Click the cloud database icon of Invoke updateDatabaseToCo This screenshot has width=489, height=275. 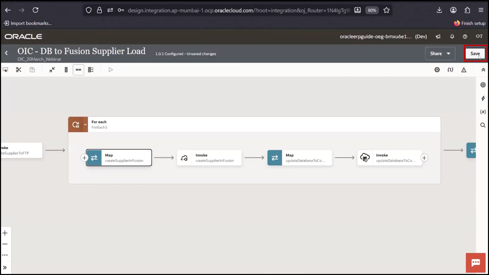[365, 158]
